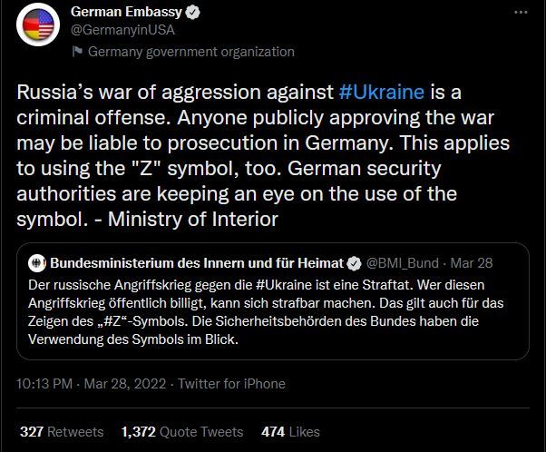Click the German Embassy verified badge
The height and width of the screenshot is (452, 546).
click(x=192, y=13)
